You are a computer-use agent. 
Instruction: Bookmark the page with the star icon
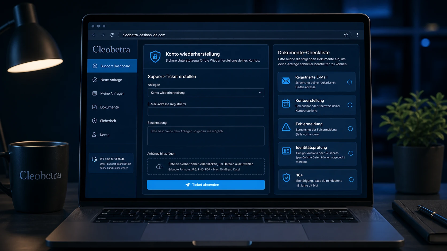pos(346,35)
